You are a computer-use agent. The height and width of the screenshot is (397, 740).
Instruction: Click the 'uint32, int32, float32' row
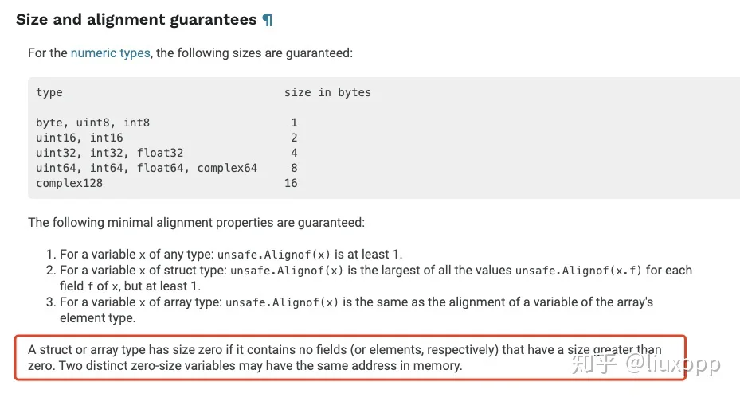pyautogui.click(x=166, y=153)
